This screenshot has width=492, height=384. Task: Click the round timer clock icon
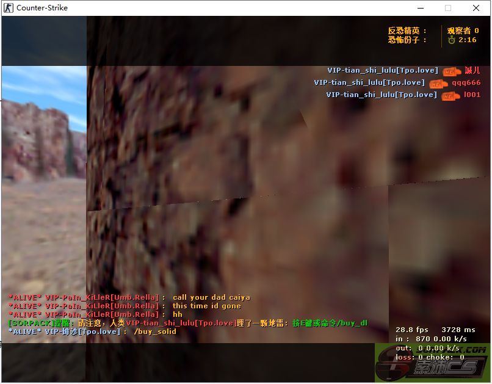coord(451,40)
